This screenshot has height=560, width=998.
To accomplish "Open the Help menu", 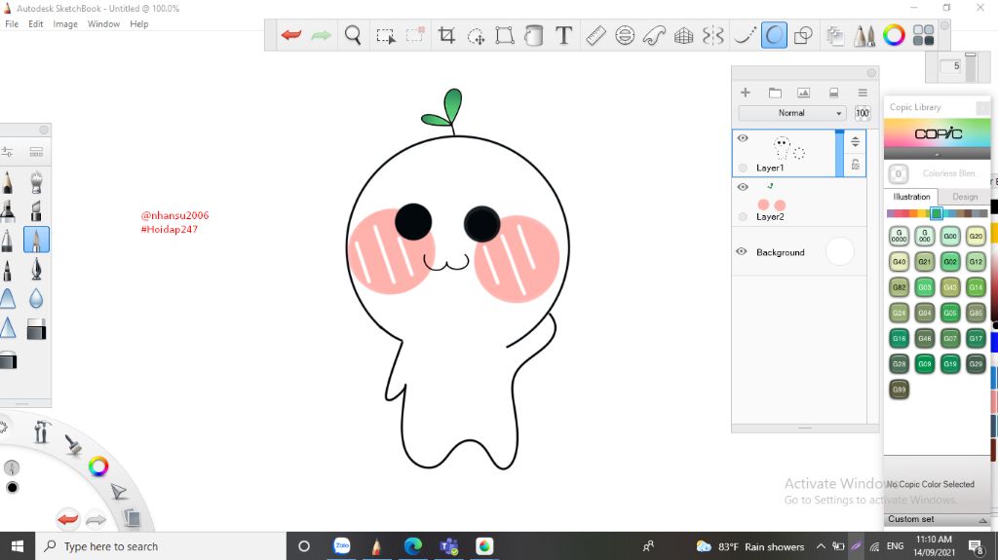I will point(139,24).
